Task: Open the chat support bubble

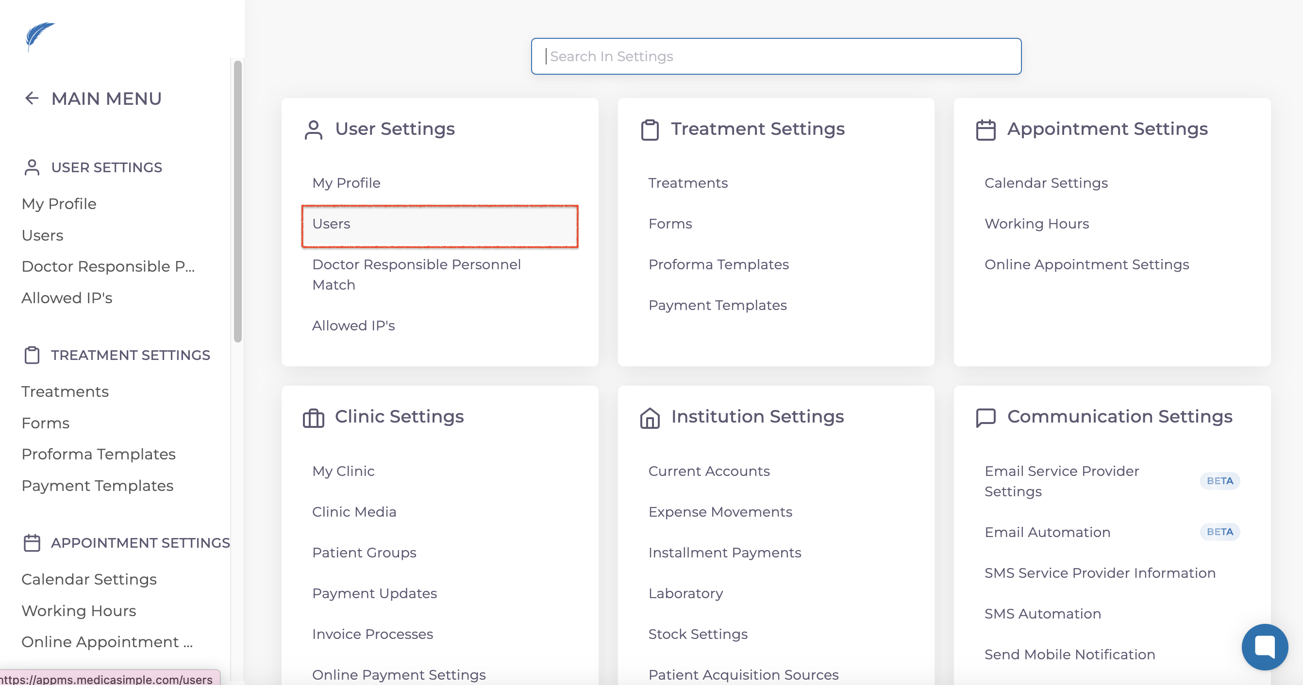Action: tap(1264, 646)
